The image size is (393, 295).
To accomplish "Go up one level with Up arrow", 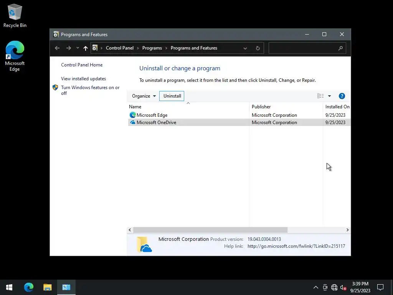I will tap(86, 48).
